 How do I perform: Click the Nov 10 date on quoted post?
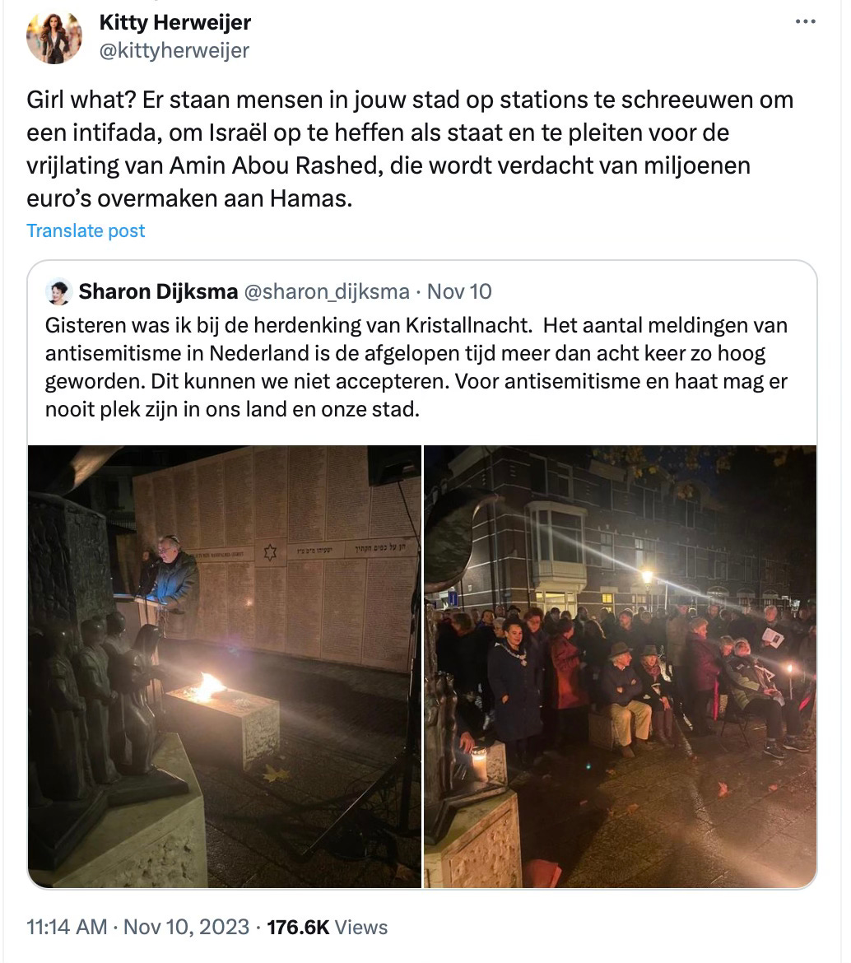click(x=459, y=291)
